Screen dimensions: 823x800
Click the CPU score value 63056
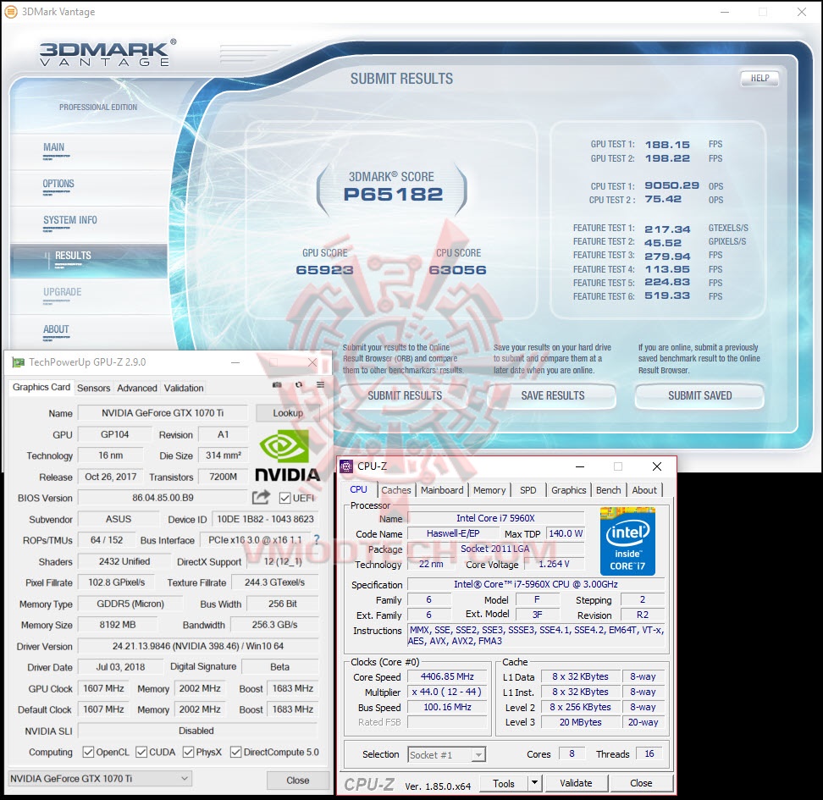pos(458,270)
